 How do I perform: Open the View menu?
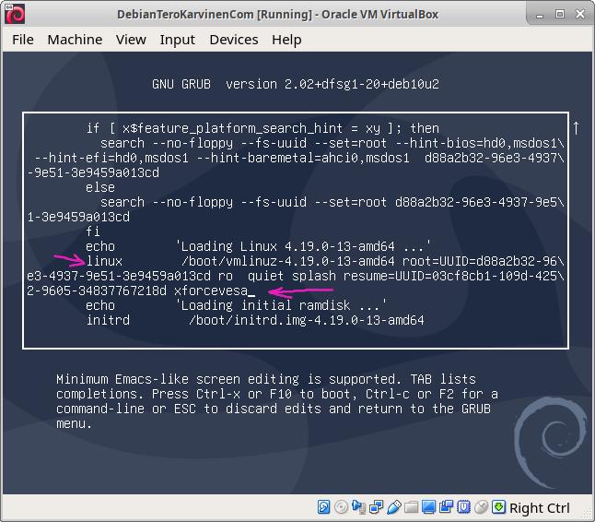point(131,39)
